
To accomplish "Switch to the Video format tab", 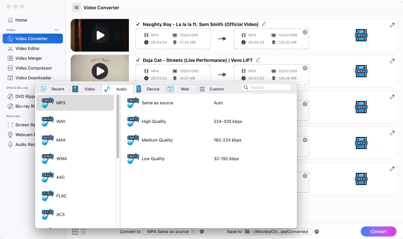I will coord(86,89).
